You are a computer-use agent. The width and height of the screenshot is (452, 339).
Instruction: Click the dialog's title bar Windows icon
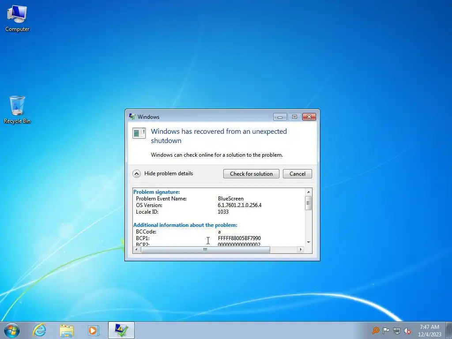pos(132,117)
